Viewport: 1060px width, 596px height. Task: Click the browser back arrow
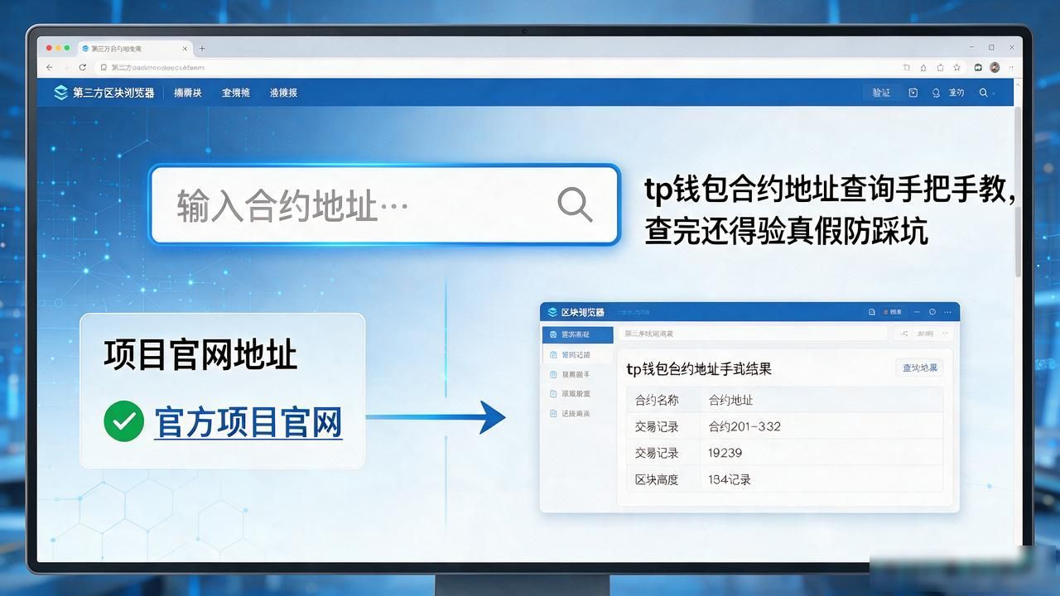coord(50,67)
